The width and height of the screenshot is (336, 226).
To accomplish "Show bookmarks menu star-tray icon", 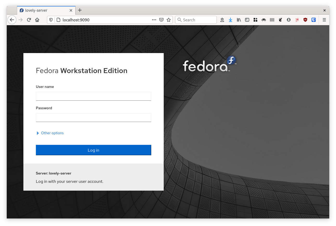I will pos(222,20).
